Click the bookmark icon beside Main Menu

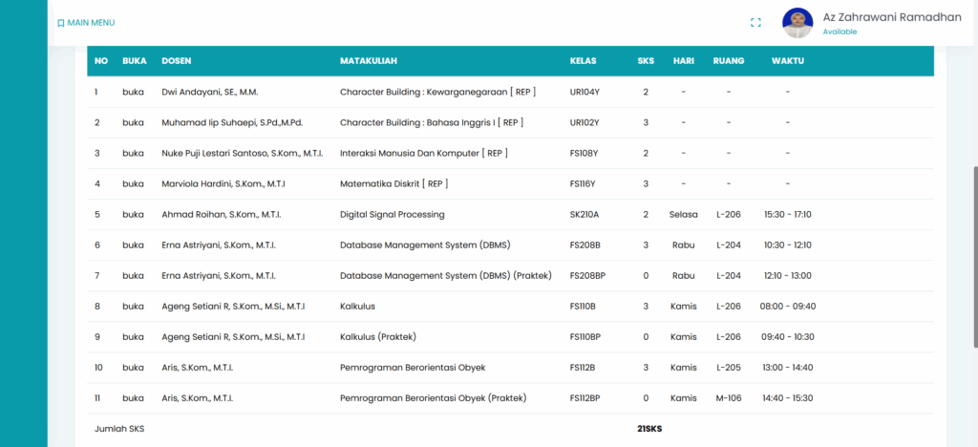(61, 23)
